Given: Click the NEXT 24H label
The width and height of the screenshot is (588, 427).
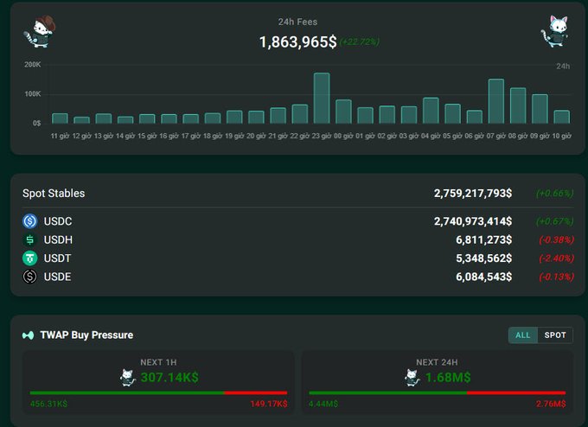Looking at the screenshot, I should (x=437, y=362).
